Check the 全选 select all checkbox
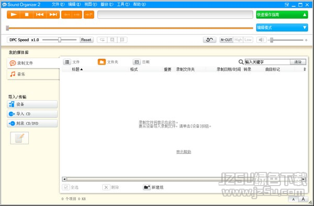This screenshot has width=314, height=206. click(x=66, y=187)
